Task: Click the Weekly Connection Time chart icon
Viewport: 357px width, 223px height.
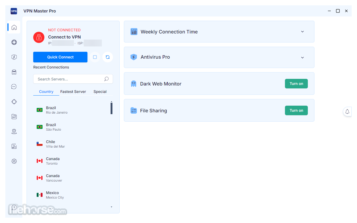Action: tap(134, 32)
